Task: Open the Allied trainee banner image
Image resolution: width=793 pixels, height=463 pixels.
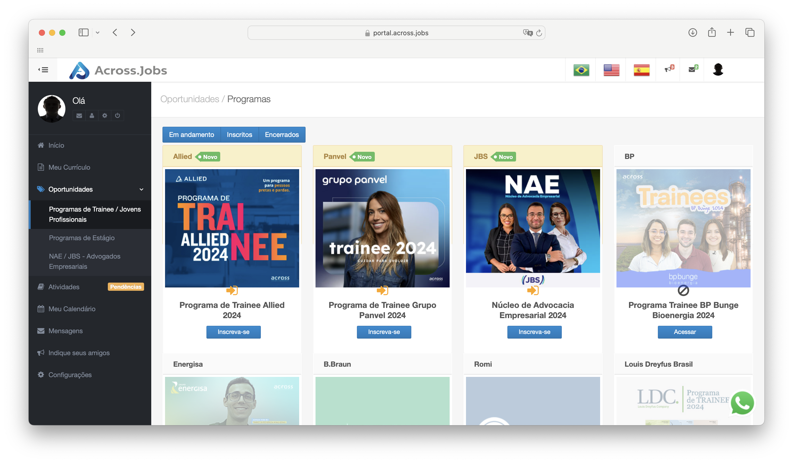Action: 232,228
